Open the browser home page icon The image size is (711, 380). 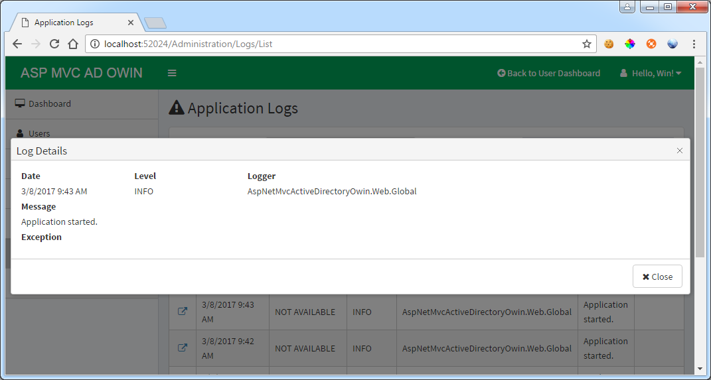pyautogui.click(x=73, y=44)
